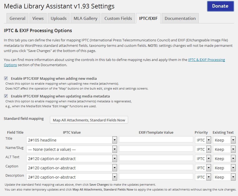Click the ALT Text EXIF/Template Value field
This screenshot has width=238, height=196.
coord(156,158)
